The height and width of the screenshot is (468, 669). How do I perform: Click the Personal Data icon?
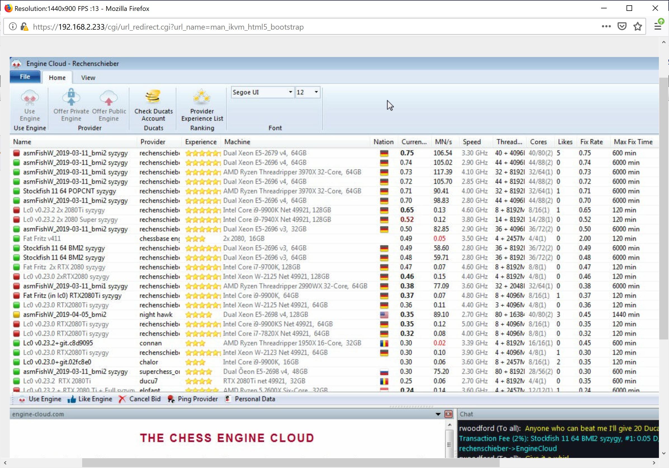tap(228, 399)
